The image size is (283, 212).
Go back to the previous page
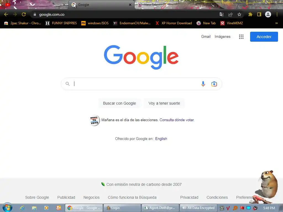pyautogui.click(x=6, y=14)
